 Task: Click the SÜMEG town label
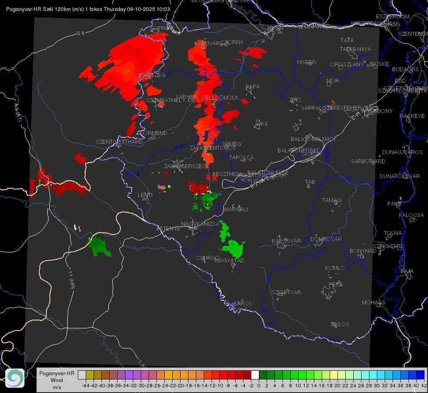[x=231, y=144]
